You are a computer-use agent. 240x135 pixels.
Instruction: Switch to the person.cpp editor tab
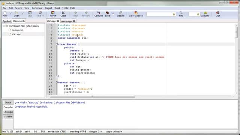pos(66,21)
